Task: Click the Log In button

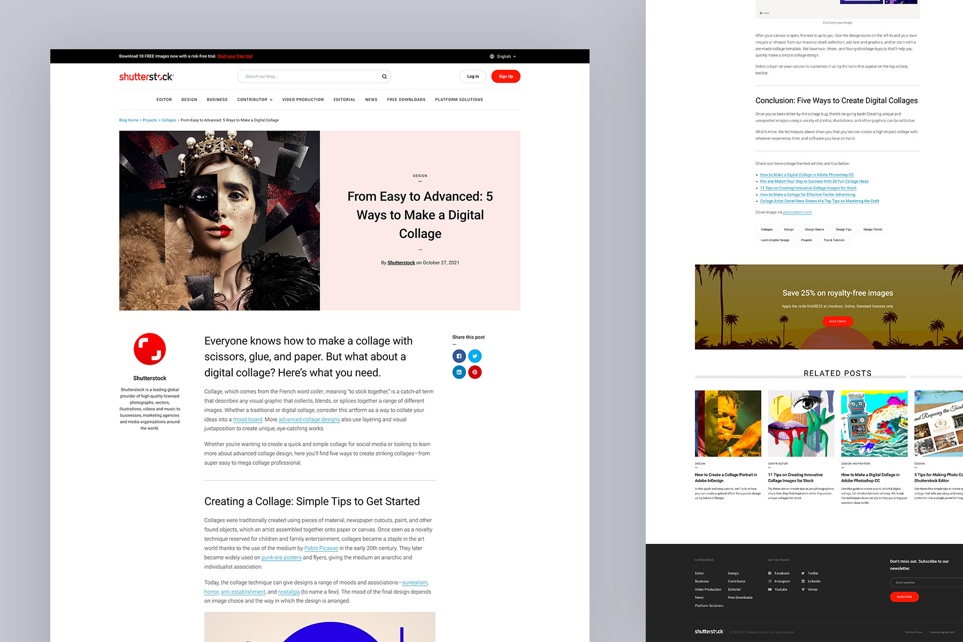Action: [x=473, y=77]
